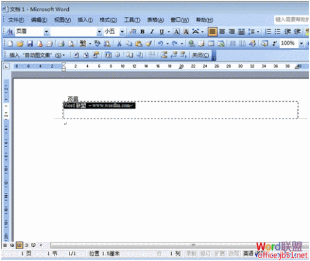Click the Undo arrow icon
The image size is (310, 261).
tap(161, 43)
